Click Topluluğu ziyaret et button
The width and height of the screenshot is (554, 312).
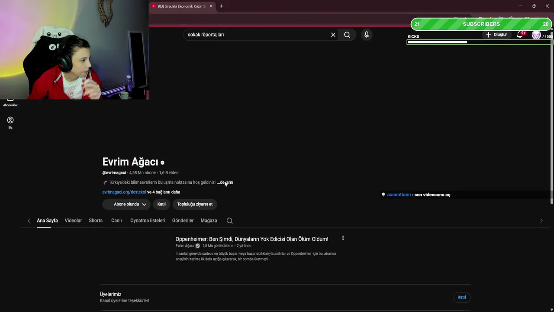pos(195,204)
